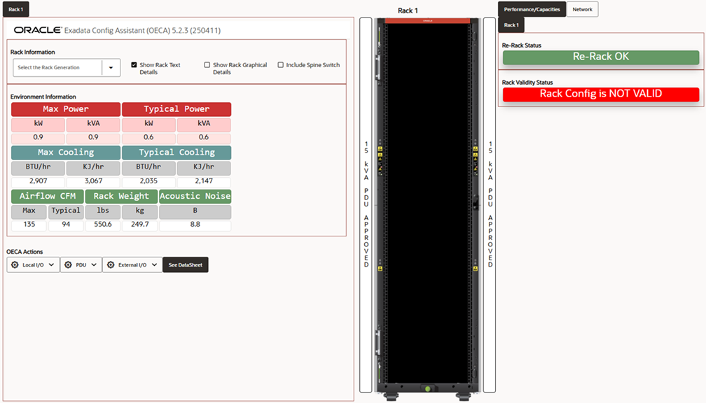This screenshot has height=403, width=706.
Task: Click the 249.7 kg weight value
Action: click(x=139, y=225)
